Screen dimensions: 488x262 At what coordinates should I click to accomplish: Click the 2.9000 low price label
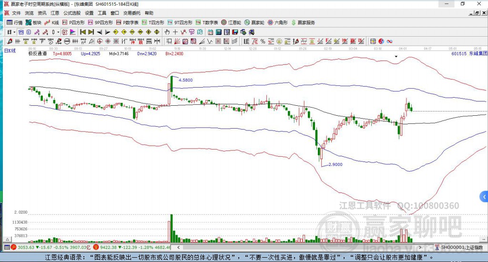[335, 164]
